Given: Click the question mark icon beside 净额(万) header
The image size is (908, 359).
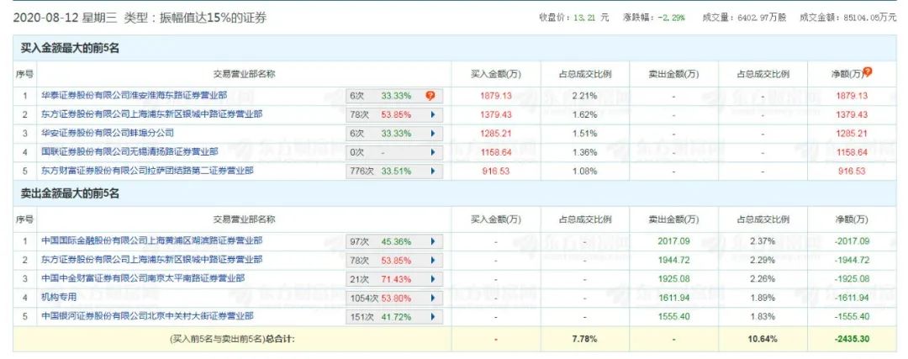Looking at the screenshot, I should pyautogui.click(x=868, y=73).
